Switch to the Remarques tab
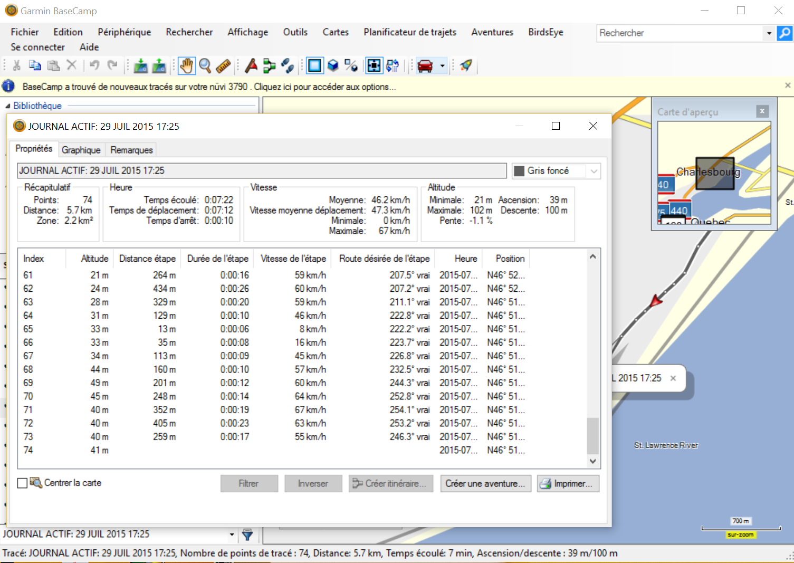794x563 pixels. tap(131, 150)
